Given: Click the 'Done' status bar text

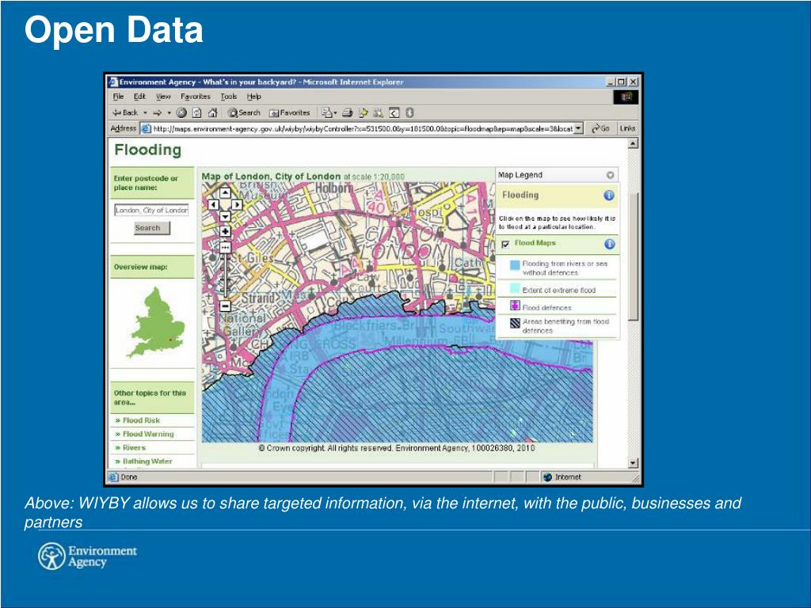Looking at the screenshot, I should pyautogui.click(x=129, y=477).
